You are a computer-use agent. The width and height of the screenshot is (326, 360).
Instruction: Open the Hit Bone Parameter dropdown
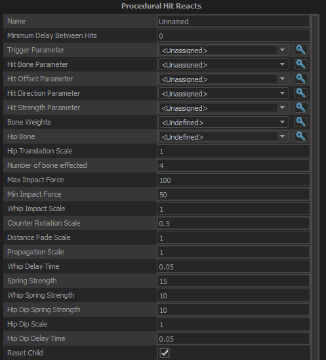pyautogui.click(x=223, y=64)
